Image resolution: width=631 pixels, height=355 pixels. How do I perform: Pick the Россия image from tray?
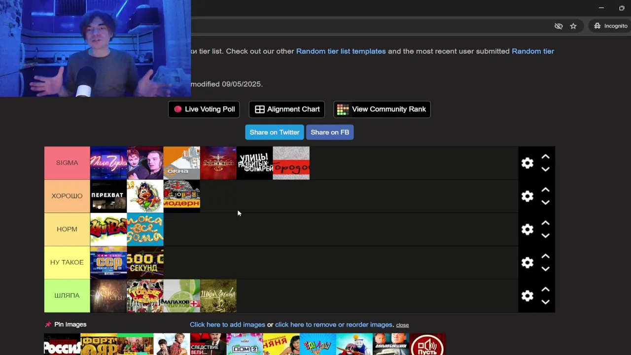[x=62, y=344]
